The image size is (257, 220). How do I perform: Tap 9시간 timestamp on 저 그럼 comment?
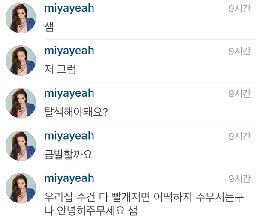(239, 51)
